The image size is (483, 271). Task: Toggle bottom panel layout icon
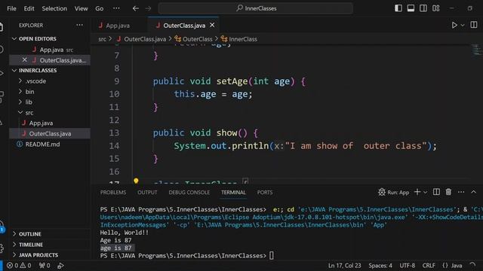[411, 8]
